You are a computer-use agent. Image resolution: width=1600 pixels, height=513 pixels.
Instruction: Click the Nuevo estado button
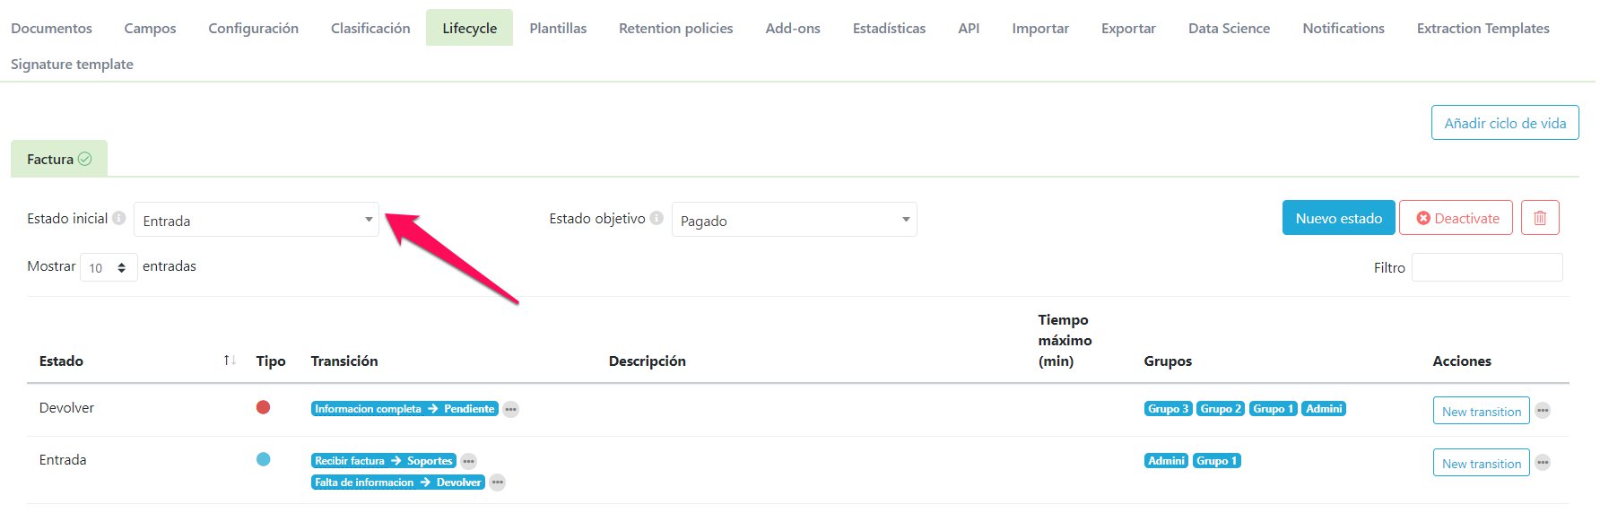pos(1338,218)
